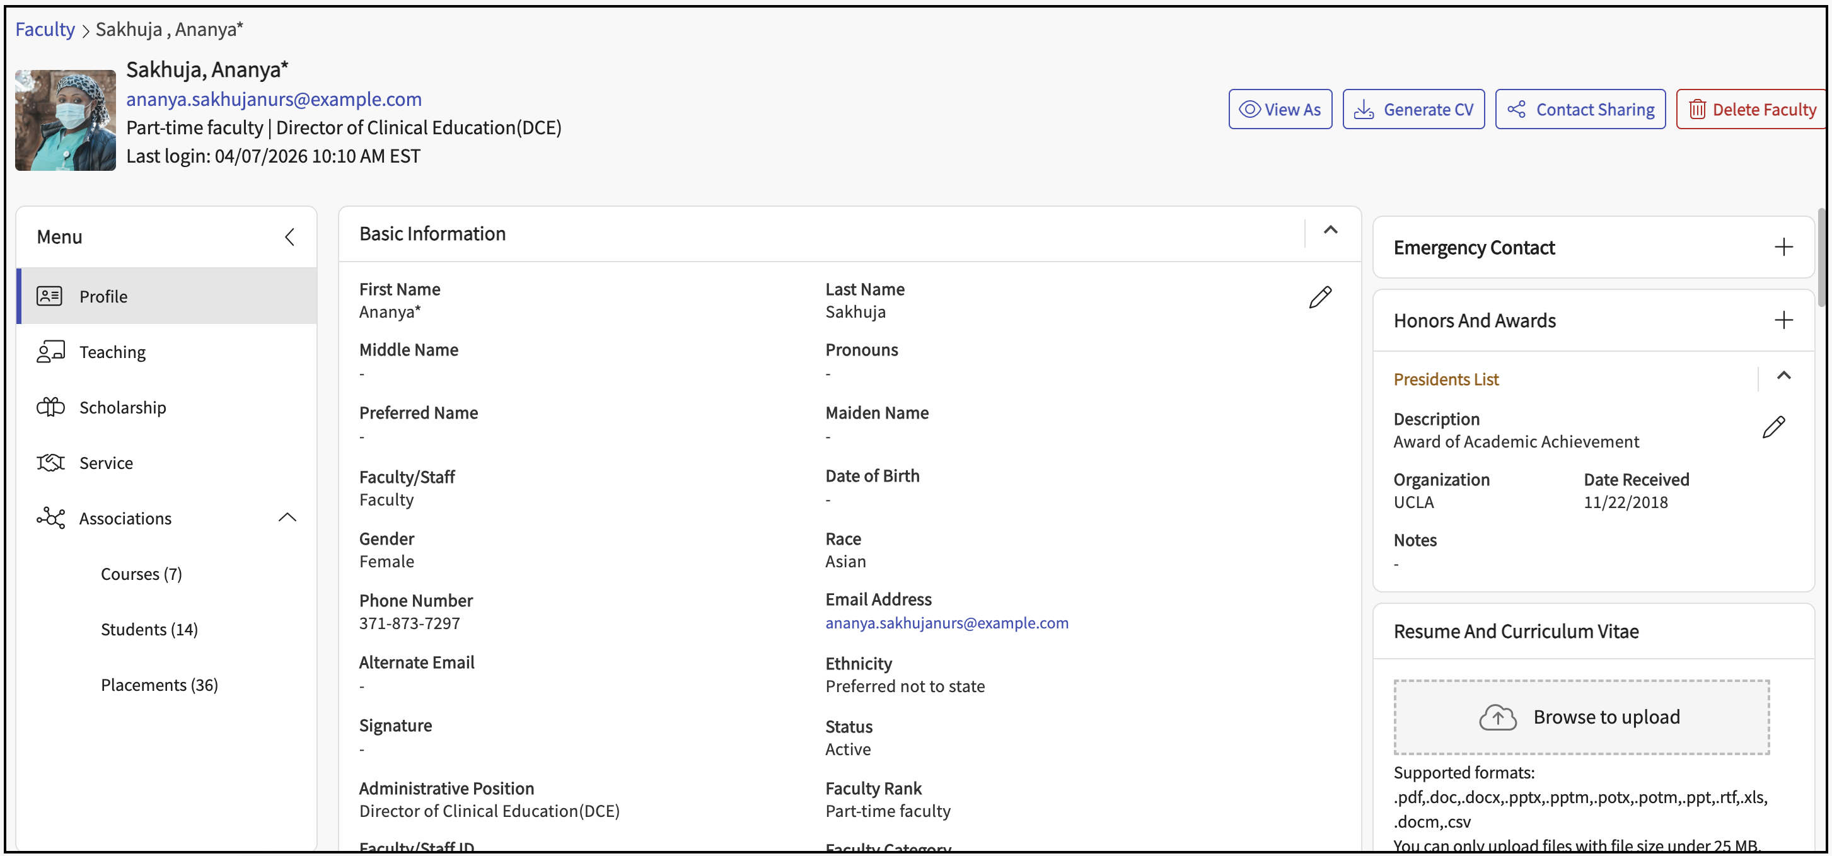Add Honors And Awards with plus icon

click(x=1783, y=320)
